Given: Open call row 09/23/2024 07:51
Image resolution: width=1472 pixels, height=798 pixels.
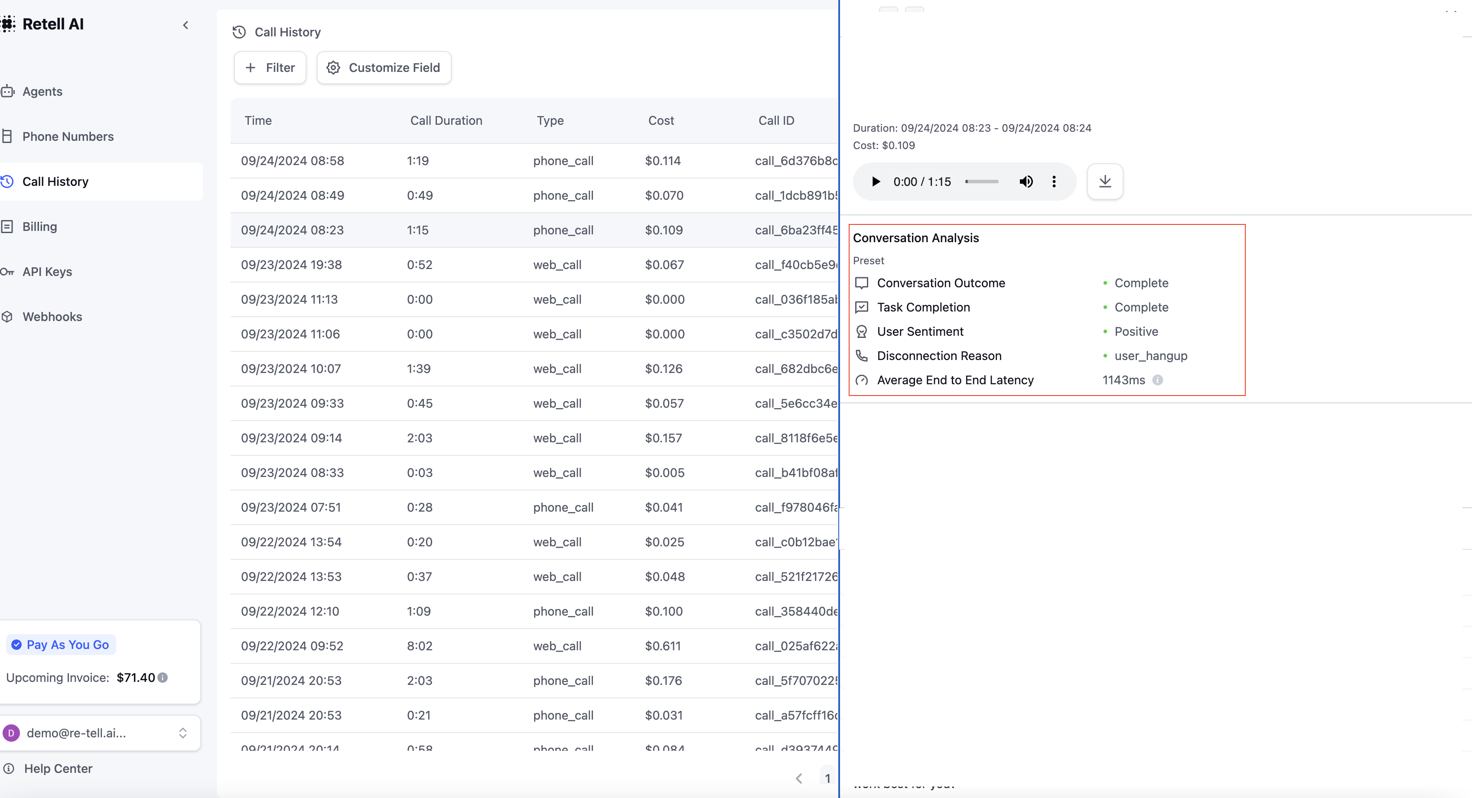Looking at the screenshot, I should point(534,507).
